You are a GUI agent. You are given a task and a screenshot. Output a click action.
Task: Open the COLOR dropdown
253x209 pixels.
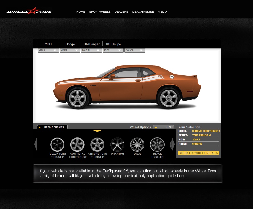point(135,51)
